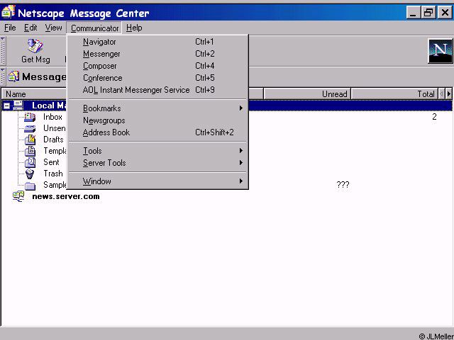Open the File menu
Image resolution: width=454 pixels, height=340 pixels.
(10, 28)
